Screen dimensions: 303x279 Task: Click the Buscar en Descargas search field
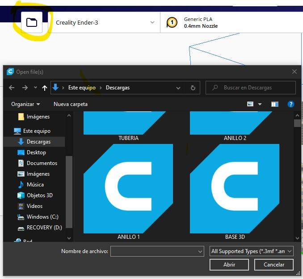pos(251,88)
